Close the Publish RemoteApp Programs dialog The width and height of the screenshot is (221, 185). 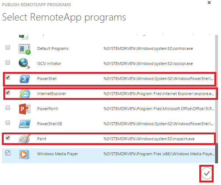(209, 3)
